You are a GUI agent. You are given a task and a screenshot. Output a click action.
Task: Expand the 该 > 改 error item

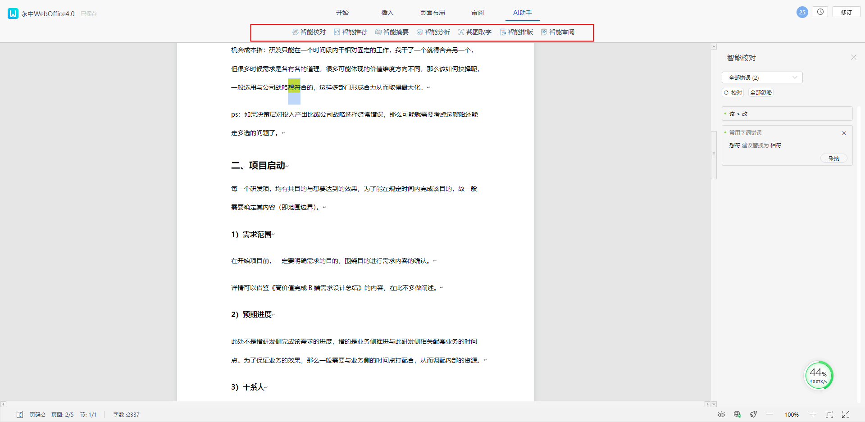(787, 114)
